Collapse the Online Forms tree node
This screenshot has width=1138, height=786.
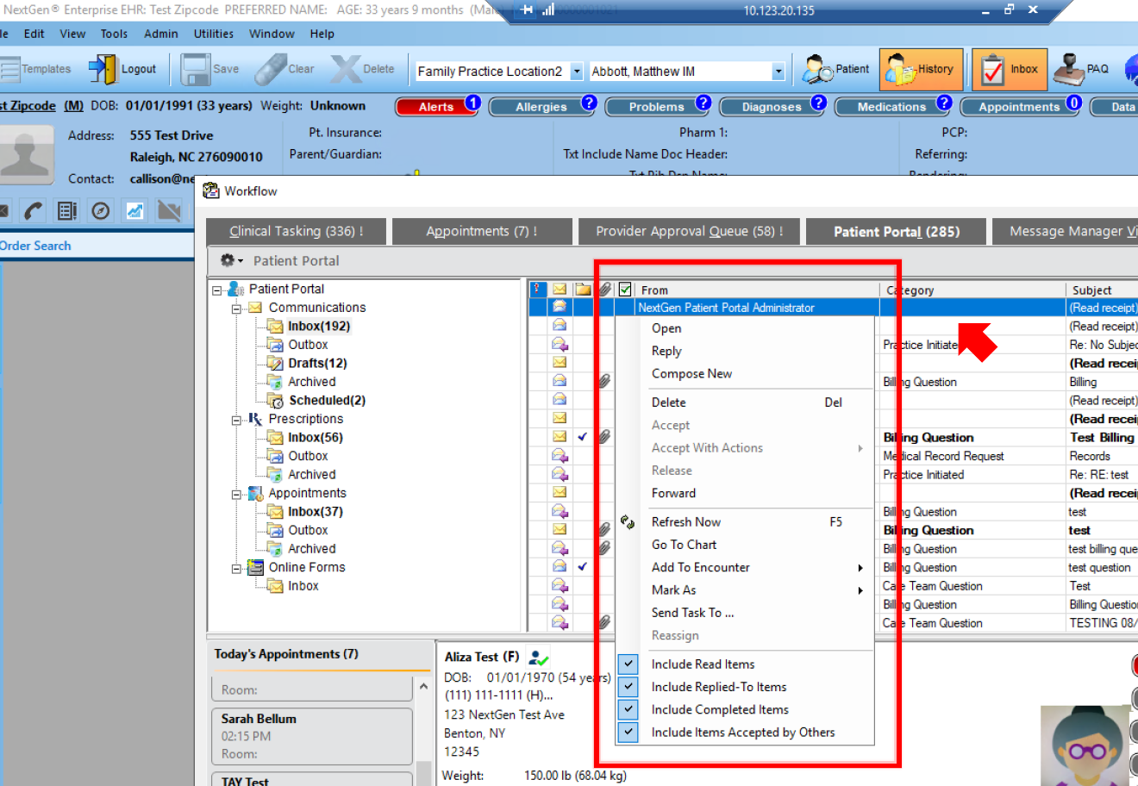pyautogui.click(x=236, y=569)
